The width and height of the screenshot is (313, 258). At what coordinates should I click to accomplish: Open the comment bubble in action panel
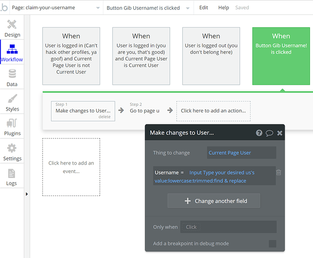(x=269, y=133)
